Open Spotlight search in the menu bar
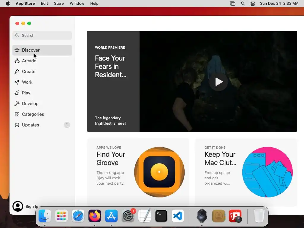This screenshot has width=304, height=228. pos(243,4)
